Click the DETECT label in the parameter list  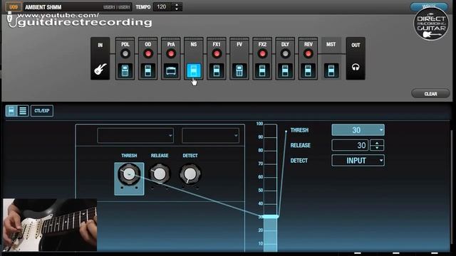tap(299, 161)
